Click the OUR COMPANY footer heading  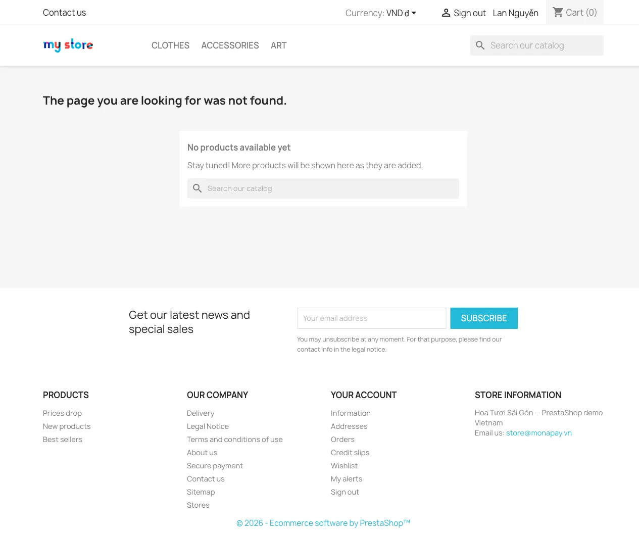[x=217, y=395]
